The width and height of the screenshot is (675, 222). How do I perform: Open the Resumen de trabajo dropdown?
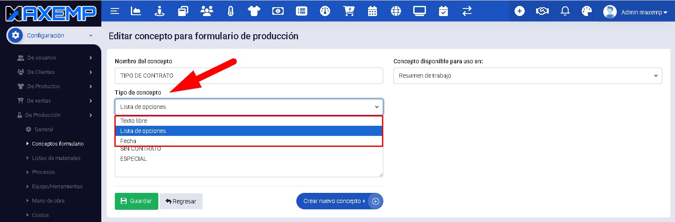(x=528, y=76)
